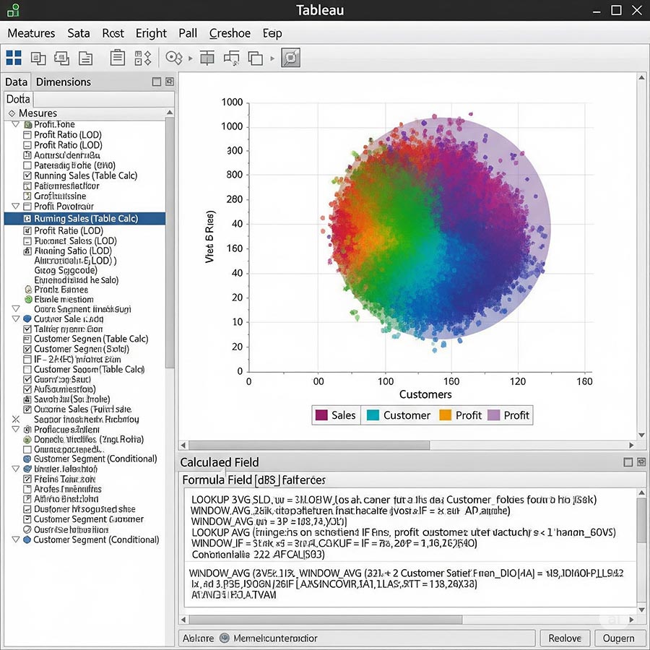Viewport: 650px width, 650px height.
Task: Collapse the Profit Povotraur group
Action: (x=16, y=206)
